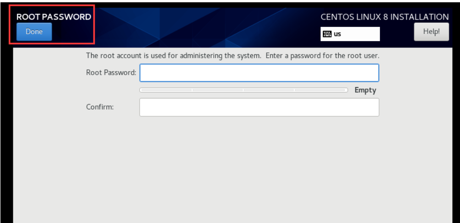Open the Help! button
This screenshot has width=460, height=223.
(431, 32)
